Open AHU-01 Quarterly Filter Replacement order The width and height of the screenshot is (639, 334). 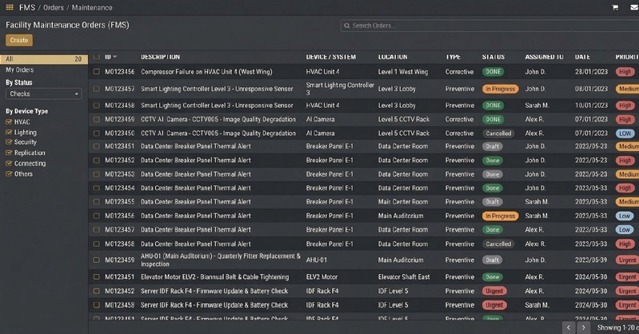(x=221, y=260)
